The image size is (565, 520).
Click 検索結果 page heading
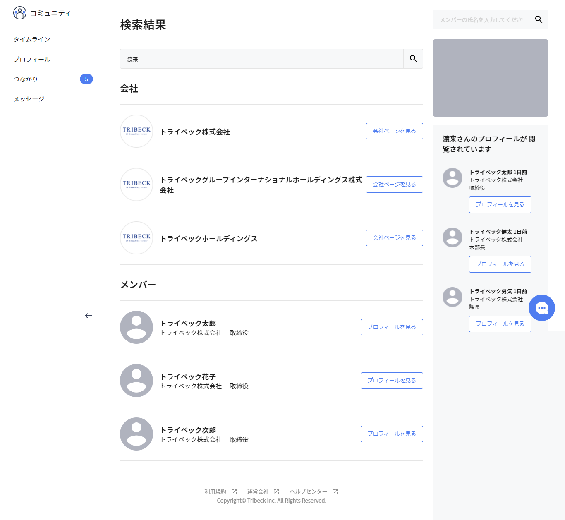pos(143,25)
